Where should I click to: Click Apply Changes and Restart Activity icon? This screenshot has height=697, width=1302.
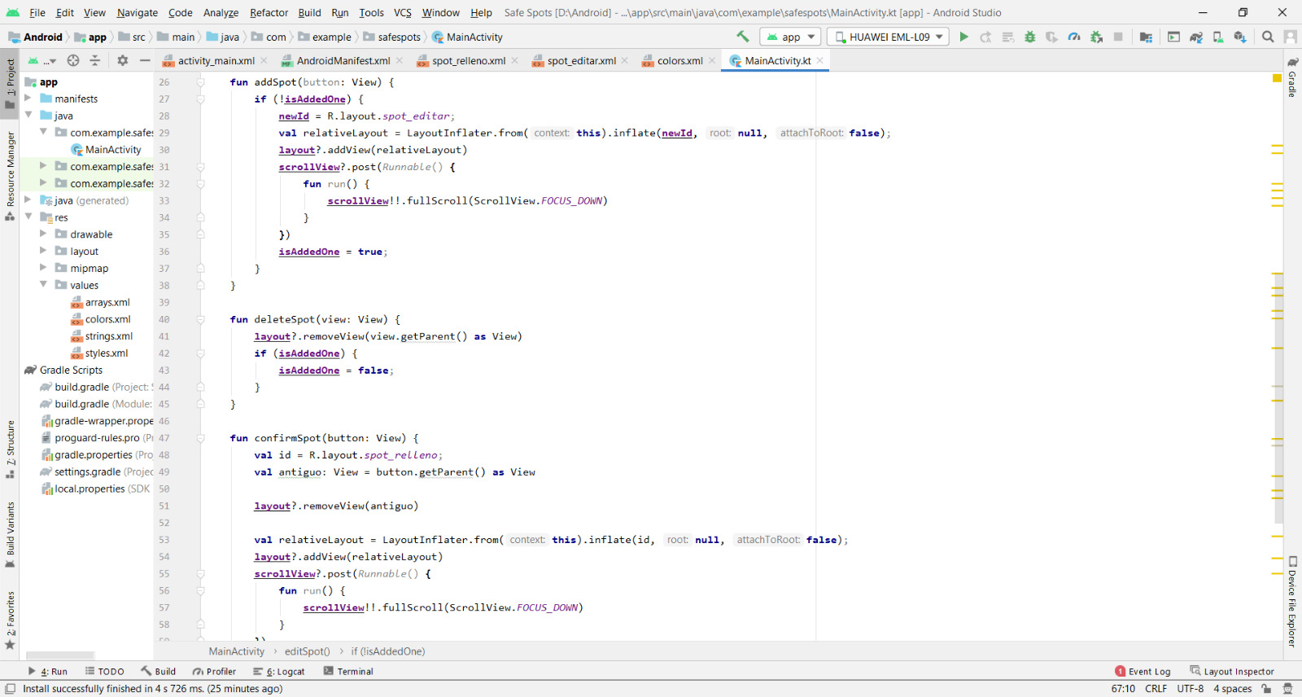coord(985,37)
